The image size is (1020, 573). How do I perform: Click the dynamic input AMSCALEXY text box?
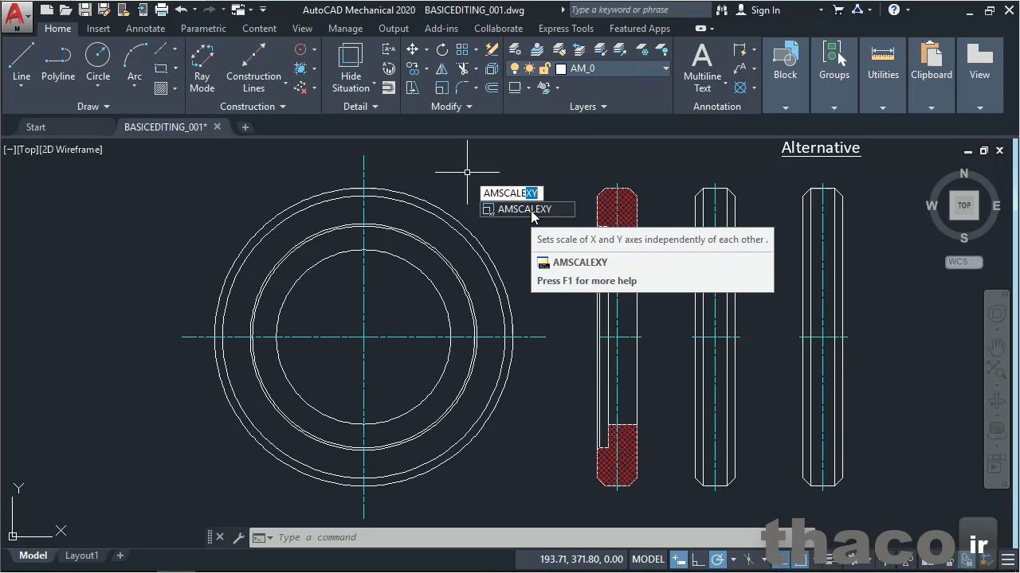512,193
